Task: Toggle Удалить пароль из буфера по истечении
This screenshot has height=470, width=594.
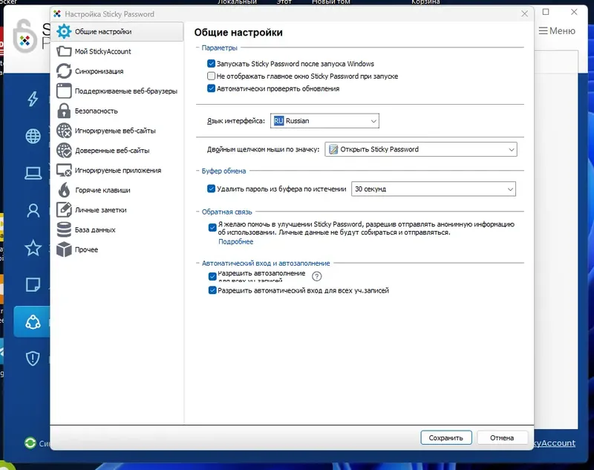Action: click(212, 189)
